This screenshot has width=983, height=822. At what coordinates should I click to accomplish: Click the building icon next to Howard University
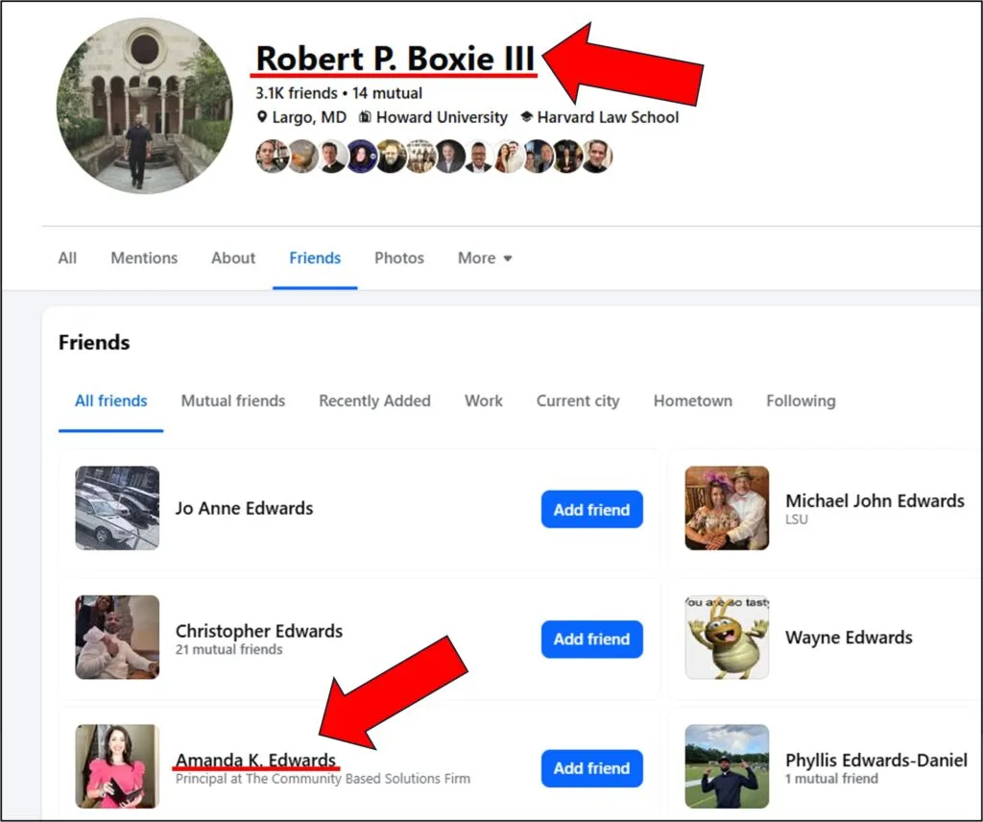(x=365, y=116)
